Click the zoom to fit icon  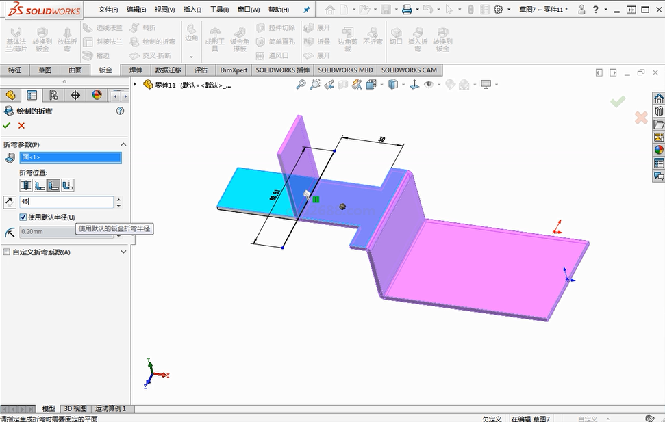301,85
